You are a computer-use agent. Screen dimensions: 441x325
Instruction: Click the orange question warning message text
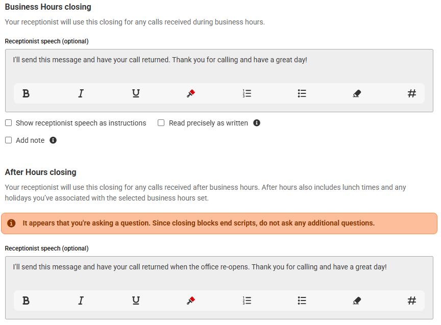coord(199,223)
